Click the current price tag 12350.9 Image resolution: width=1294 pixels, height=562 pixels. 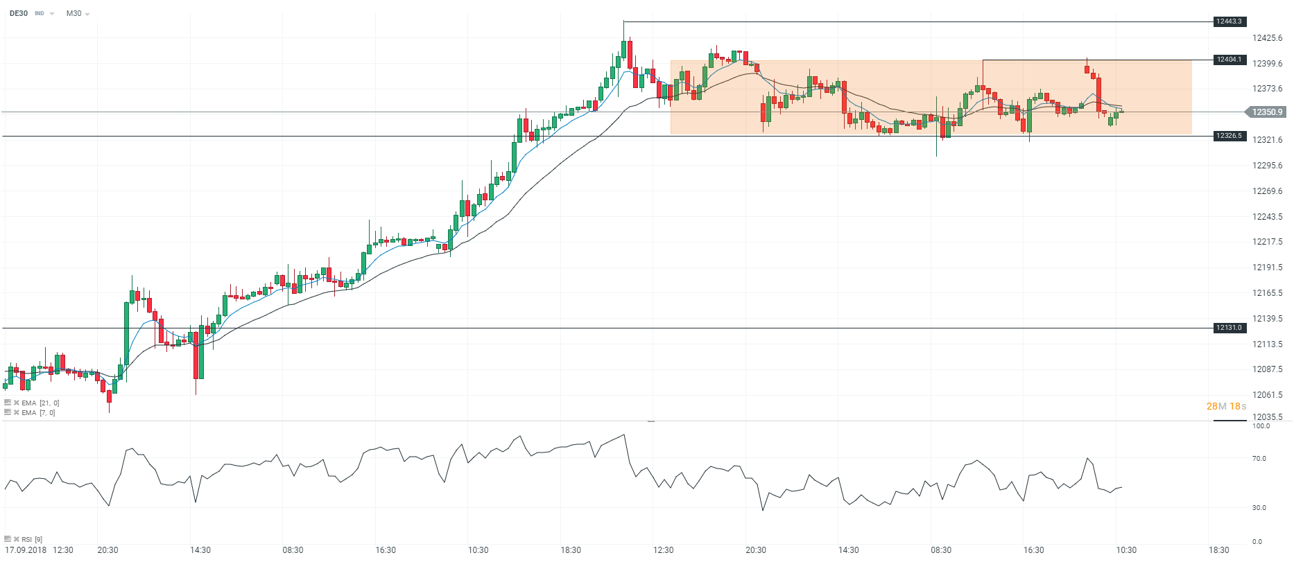tap(1267, 112)
